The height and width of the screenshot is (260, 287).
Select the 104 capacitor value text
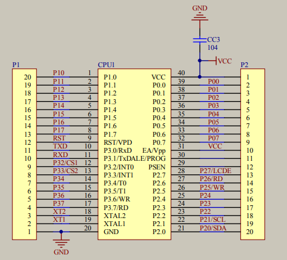tap(212, 47)
